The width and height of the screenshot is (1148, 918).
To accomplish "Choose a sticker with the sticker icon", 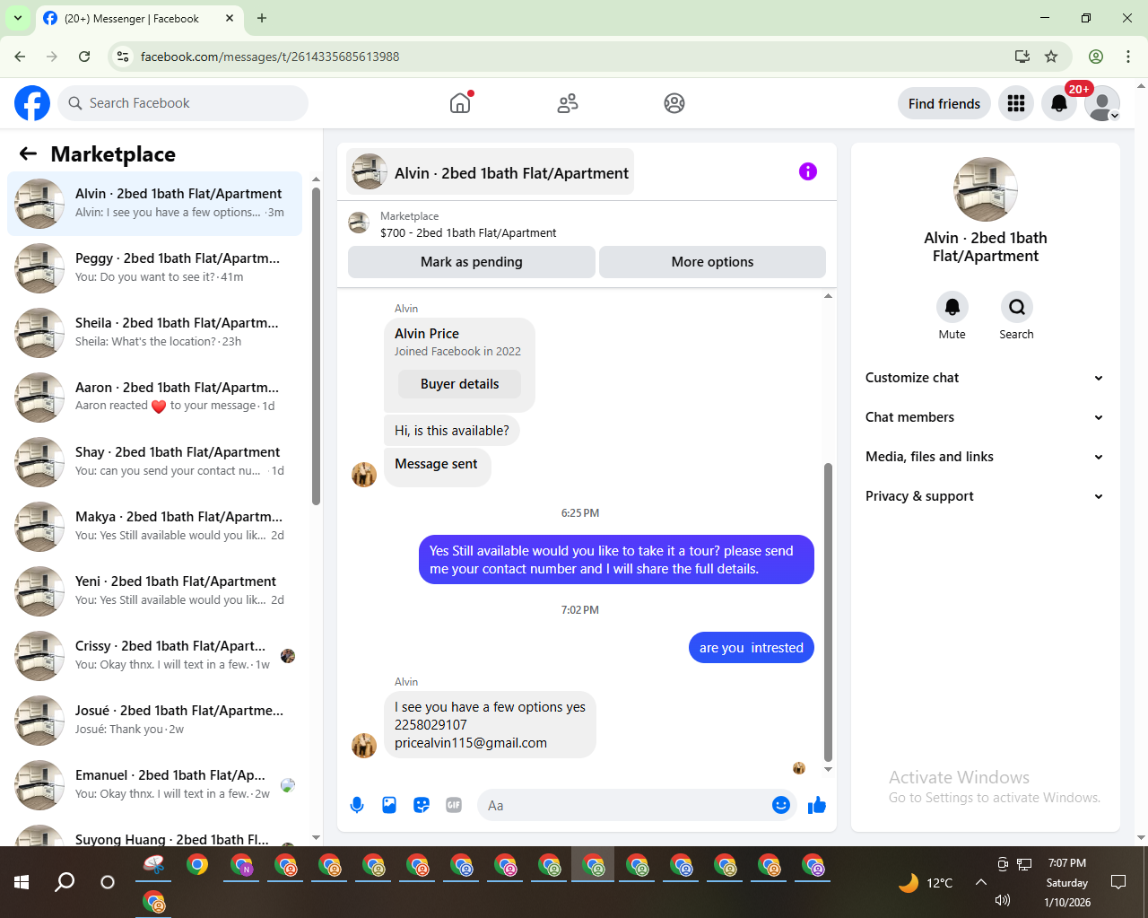I will coord(422,805).
